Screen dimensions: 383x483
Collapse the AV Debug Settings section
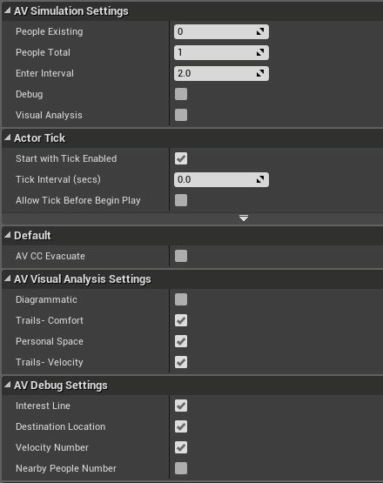coord(7,385)
